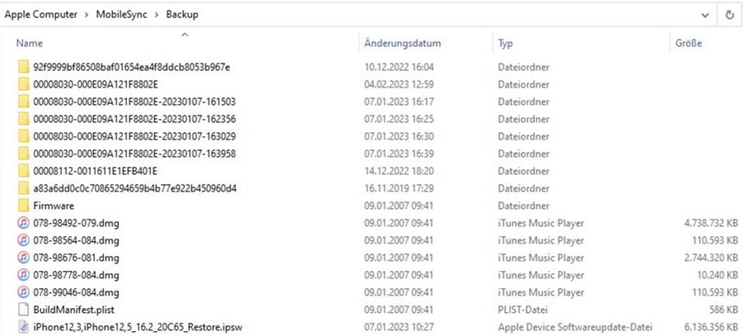743x336 pixels.
Task: Select folder name 00008112-0011611E1EFB401E
Action: pos(95,171)
